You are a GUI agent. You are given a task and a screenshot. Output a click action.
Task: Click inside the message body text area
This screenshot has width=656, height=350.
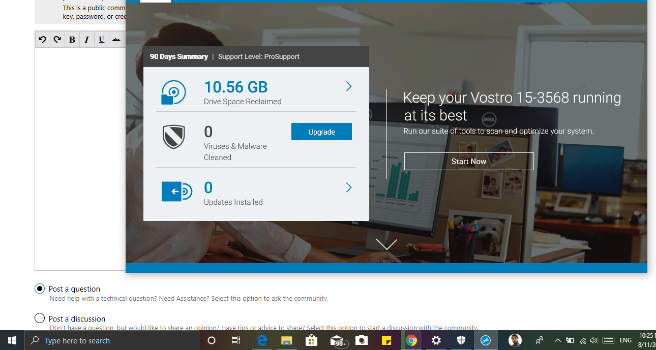click(80, 158)
